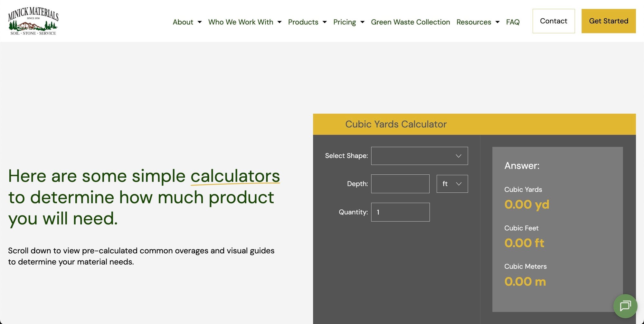Click the Cubic Meters label
Image resolution: width=644 pixels, height=324 pixels.
tap(525, 266)
